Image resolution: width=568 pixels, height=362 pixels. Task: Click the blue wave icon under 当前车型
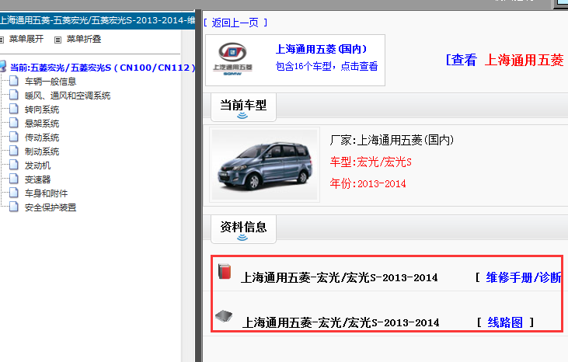(242, 116)
